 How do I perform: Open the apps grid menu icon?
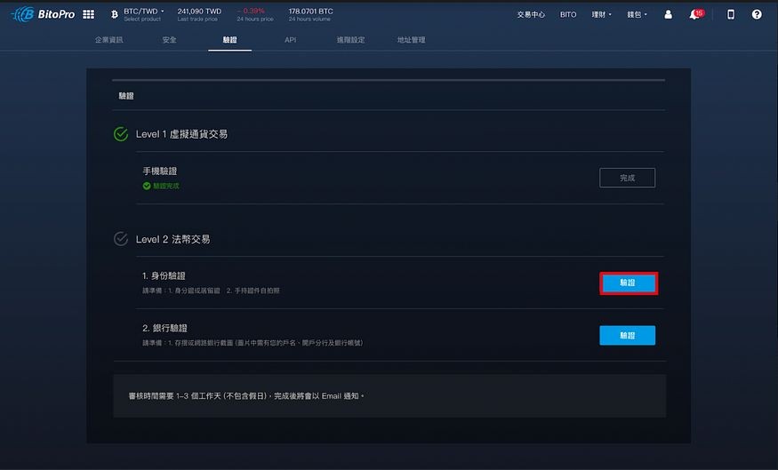click(x=88, y=14)
